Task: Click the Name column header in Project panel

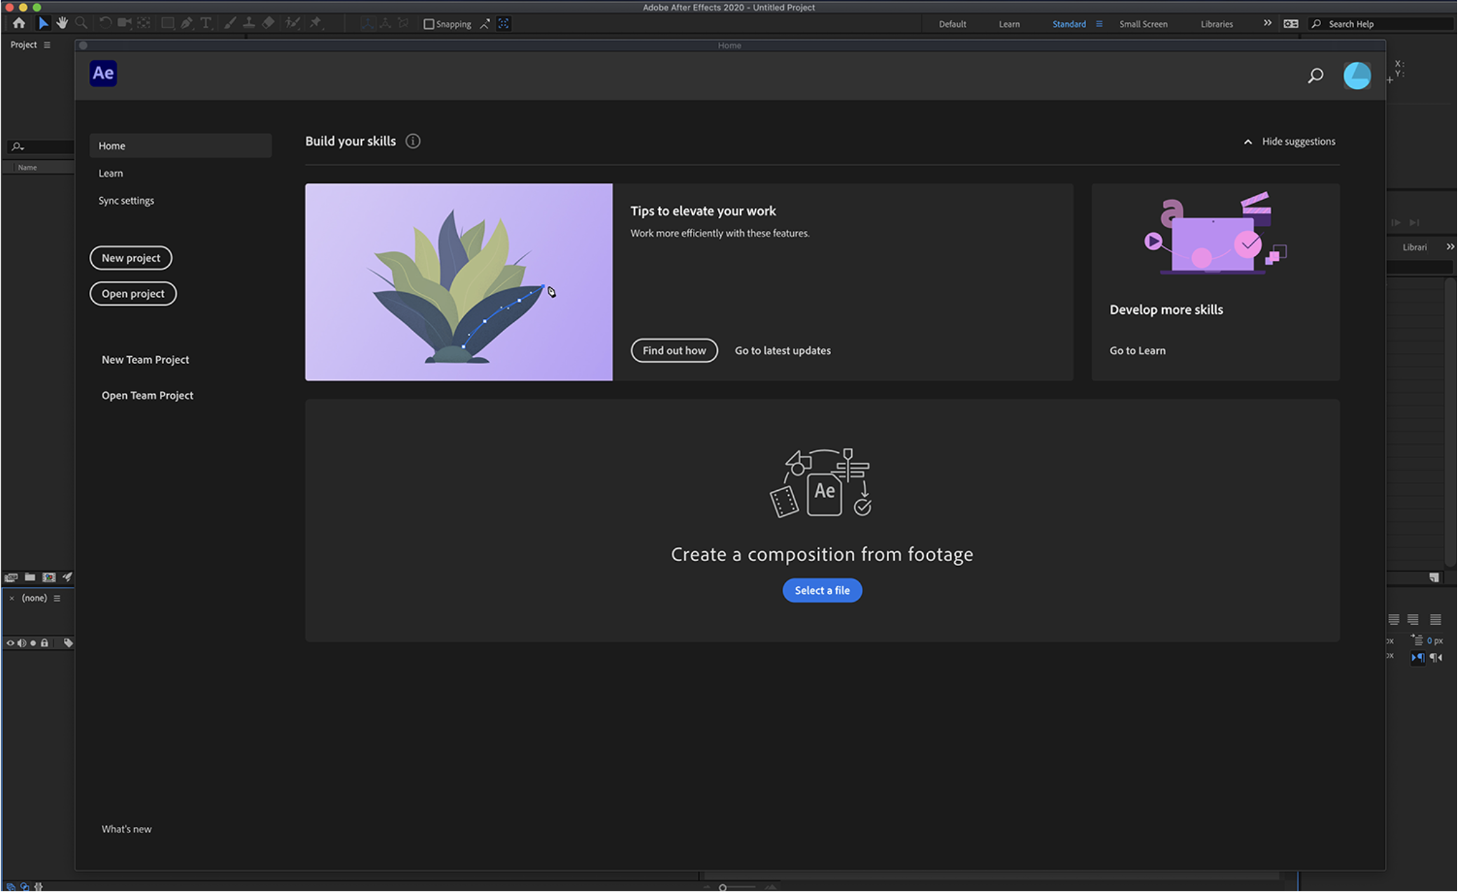Action: [x=27, y=168]
